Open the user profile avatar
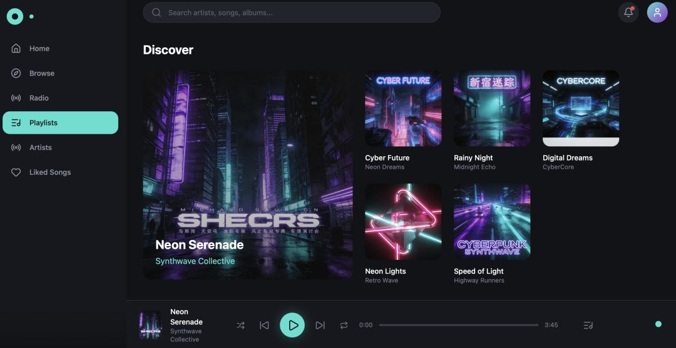The width and height of the screenshot is (676, 348). (657, 12)
